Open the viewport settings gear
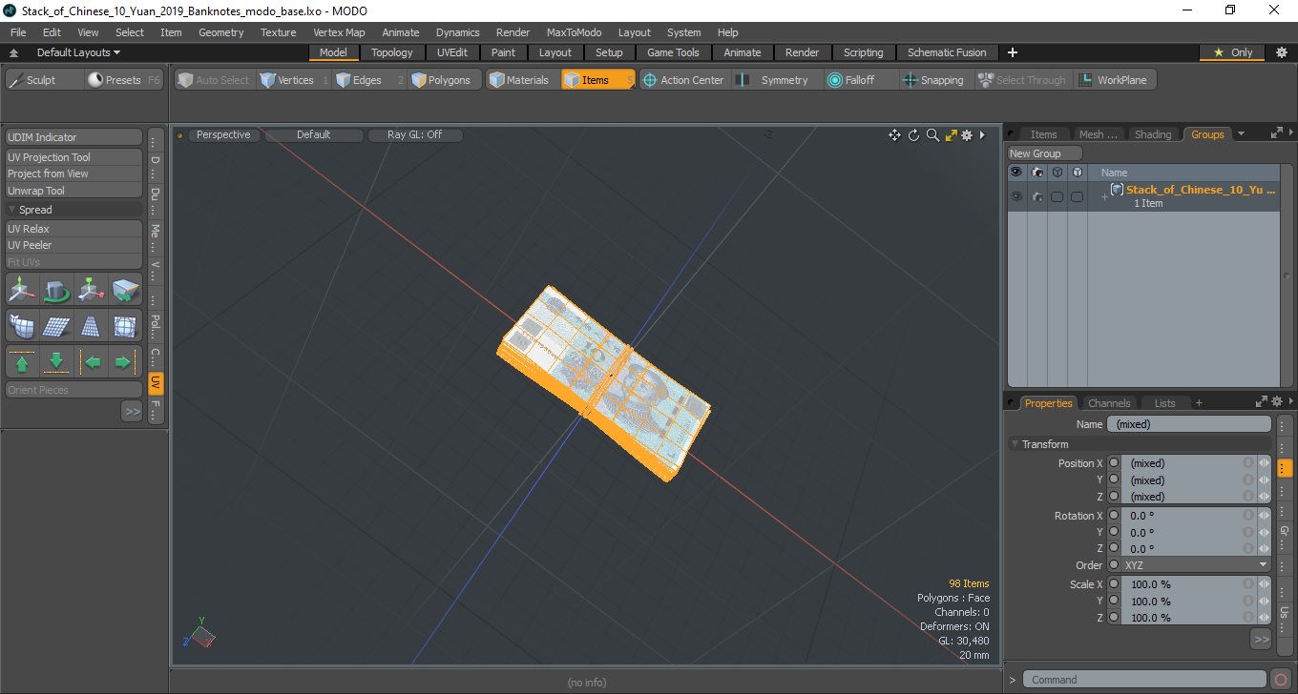Screen dimensions: 1298x694 point(967,135)
